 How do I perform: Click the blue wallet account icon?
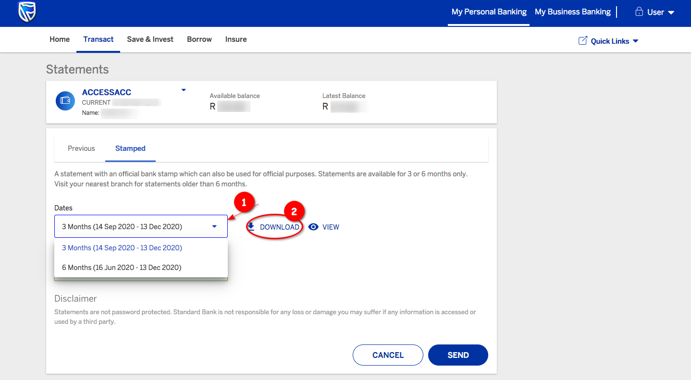65,100
